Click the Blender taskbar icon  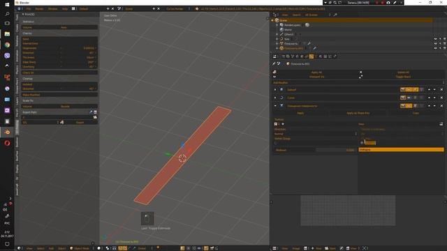7,132
